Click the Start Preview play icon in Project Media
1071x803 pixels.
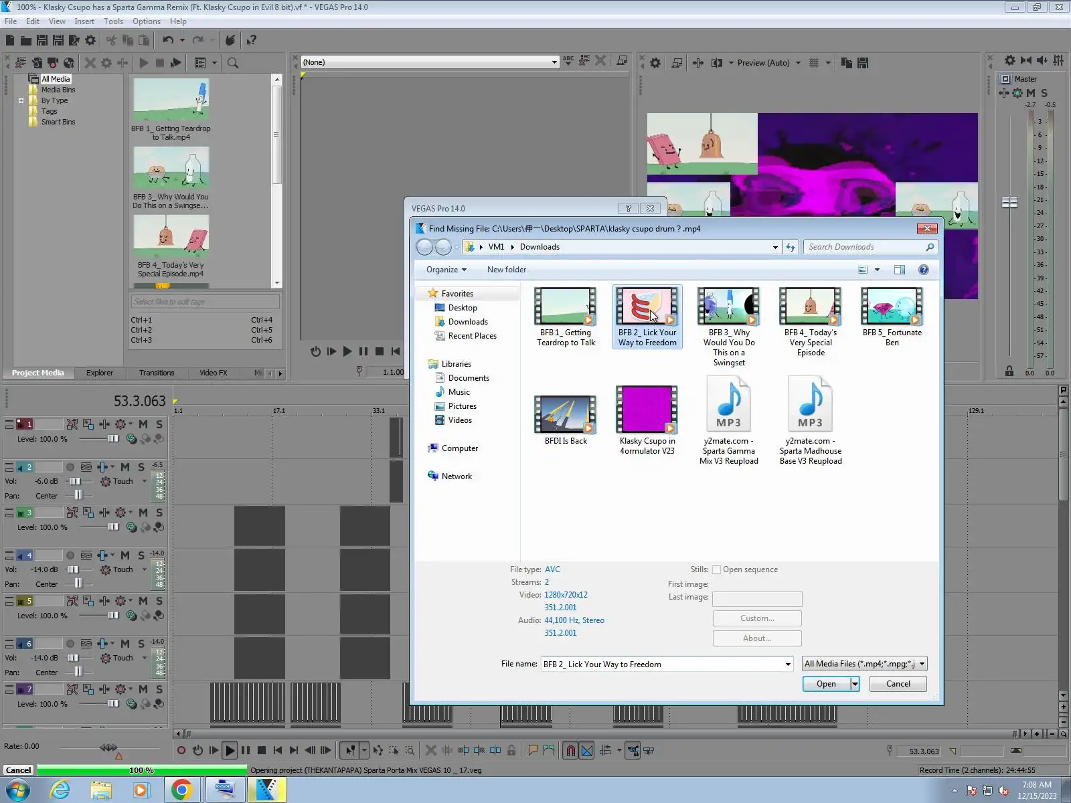(x=144, y=63)
